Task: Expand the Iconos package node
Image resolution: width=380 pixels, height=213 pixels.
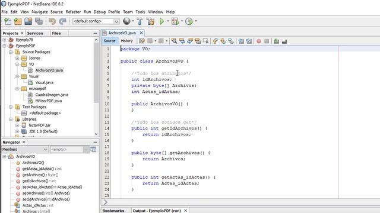Action: pyautogui.click(x=17, y=58)
